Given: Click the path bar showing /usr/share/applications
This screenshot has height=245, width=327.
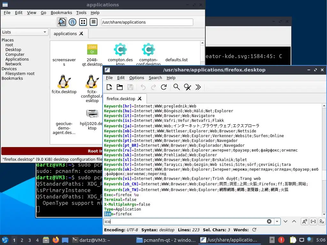Looking at the screenshot, I should click(147, 22).
